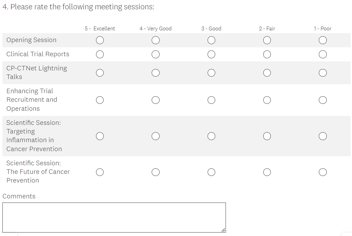Rate Clinical Trial Reports as 4 - Very Good

coord(155,55)
